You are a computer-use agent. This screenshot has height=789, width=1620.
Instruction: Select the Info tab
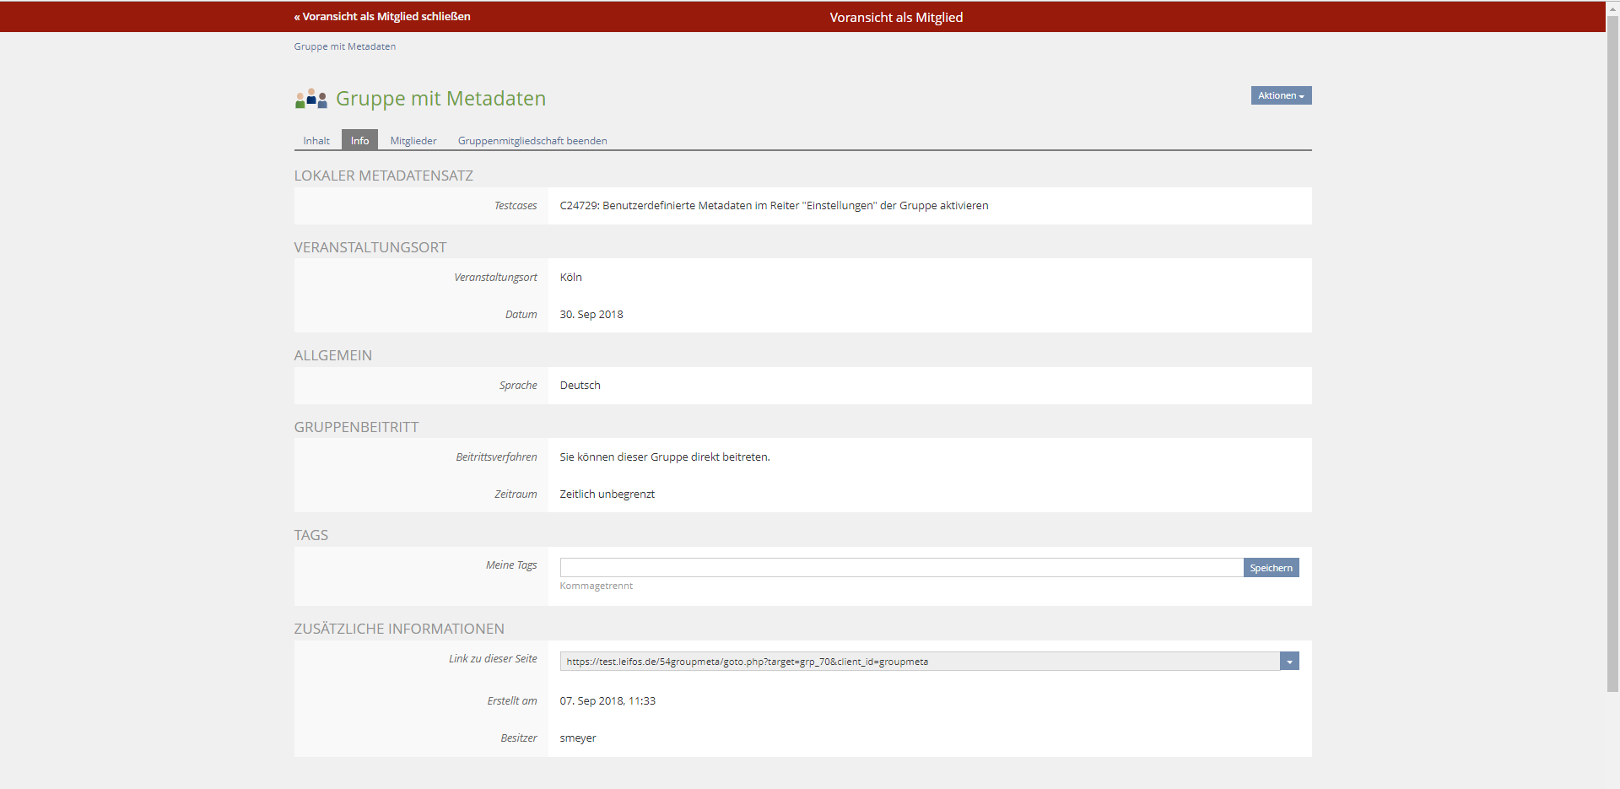coord(359,141)
